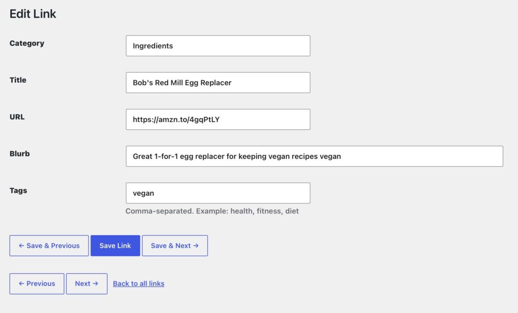Click the Save & Previous button
518x313 pixels.
(49, 246)
